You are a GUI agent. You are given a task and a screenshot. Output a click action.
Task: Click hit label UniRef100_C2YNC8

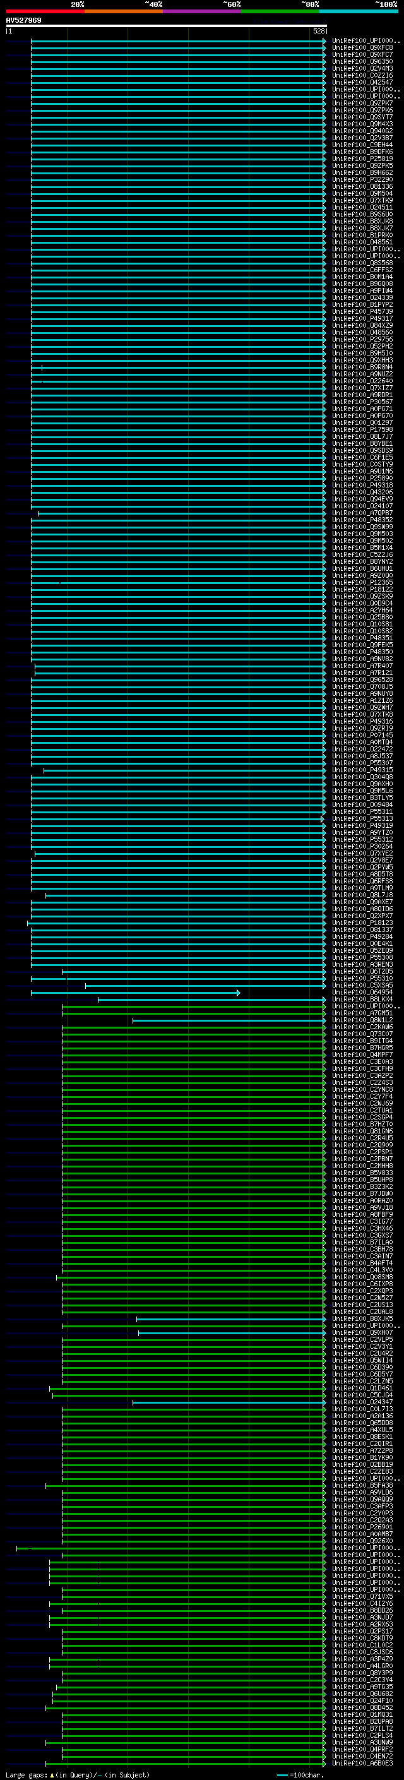point(362,1089)
